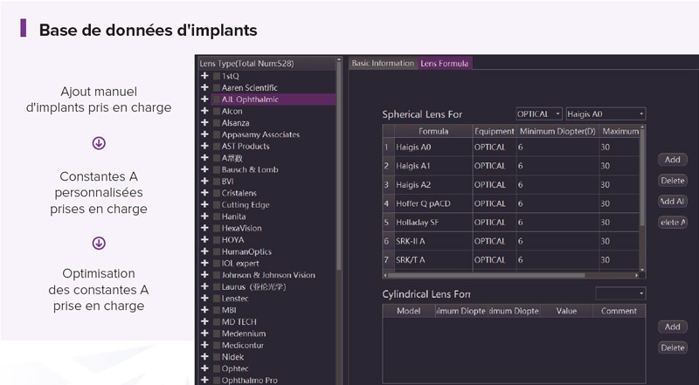Expand the Alcon lens group
Image resolution: width=699 pixels, height=385 pixels.
click(x=204, y=111)
